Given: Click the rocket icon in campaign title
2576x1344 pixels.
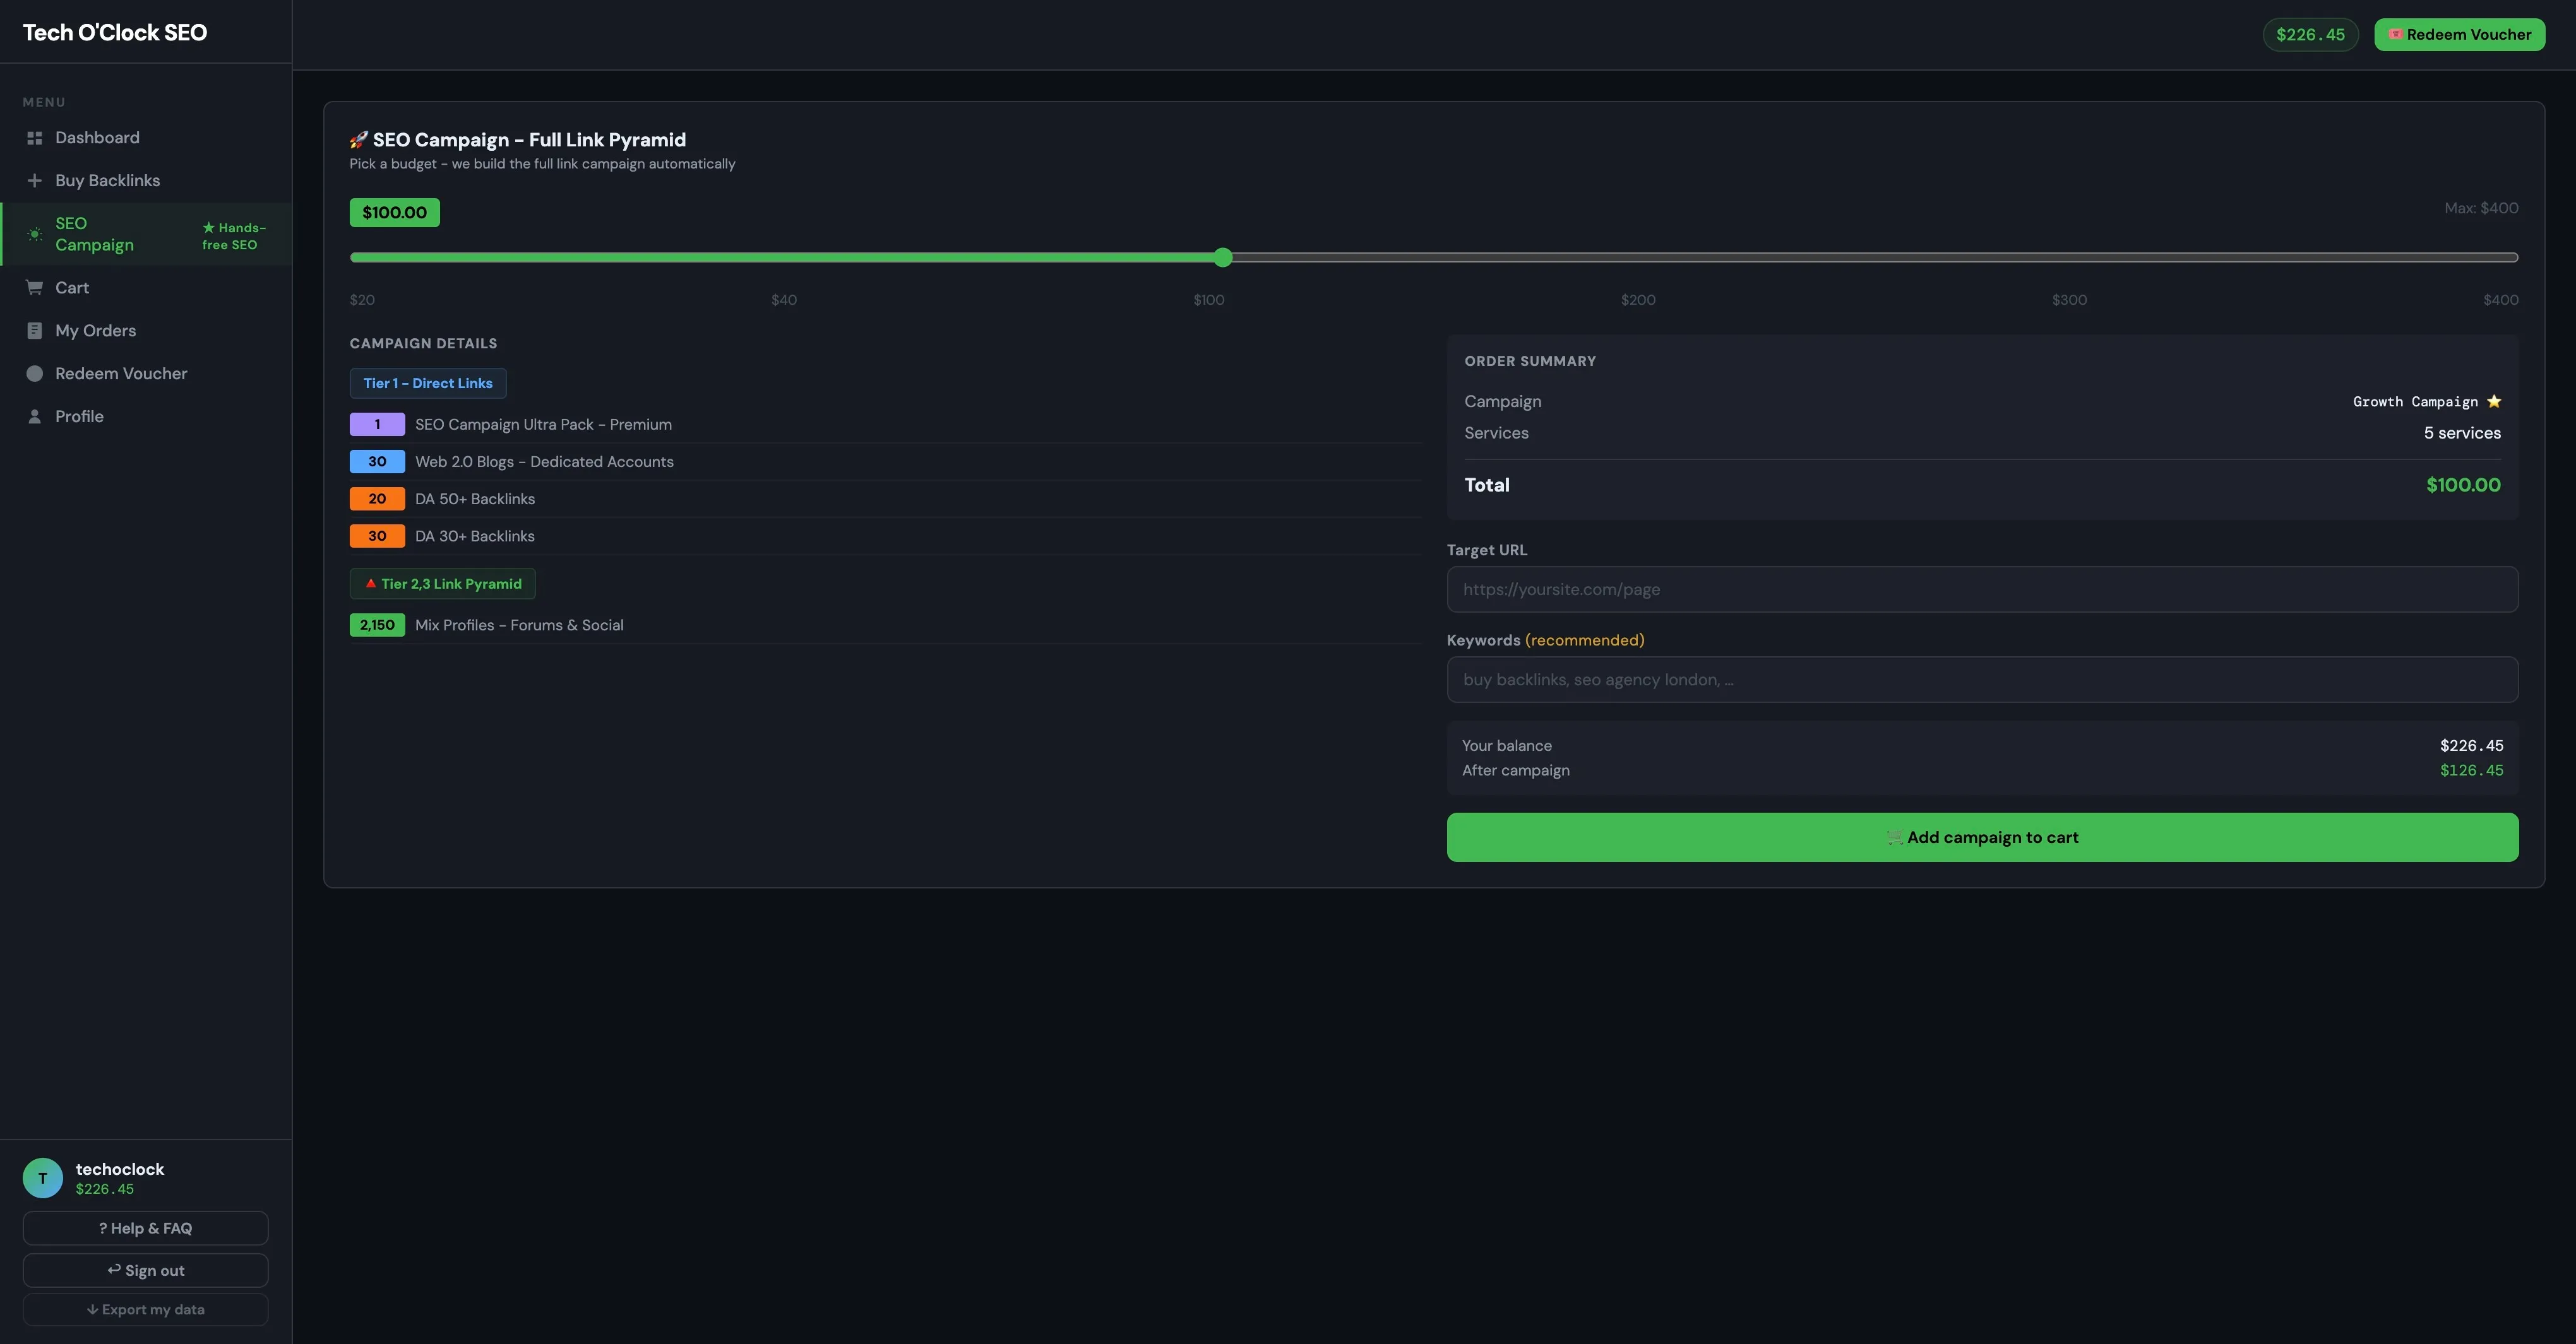Looking at the screenshot, I should 358,140.
